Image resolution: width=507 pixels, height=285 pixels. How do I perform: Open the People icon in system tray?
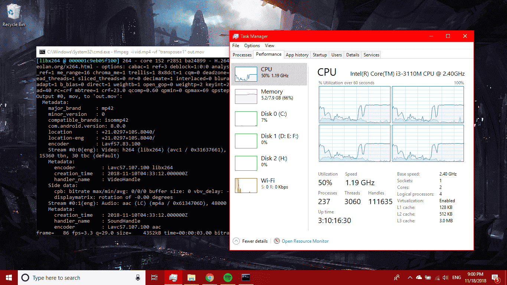[x=397, y=278]
